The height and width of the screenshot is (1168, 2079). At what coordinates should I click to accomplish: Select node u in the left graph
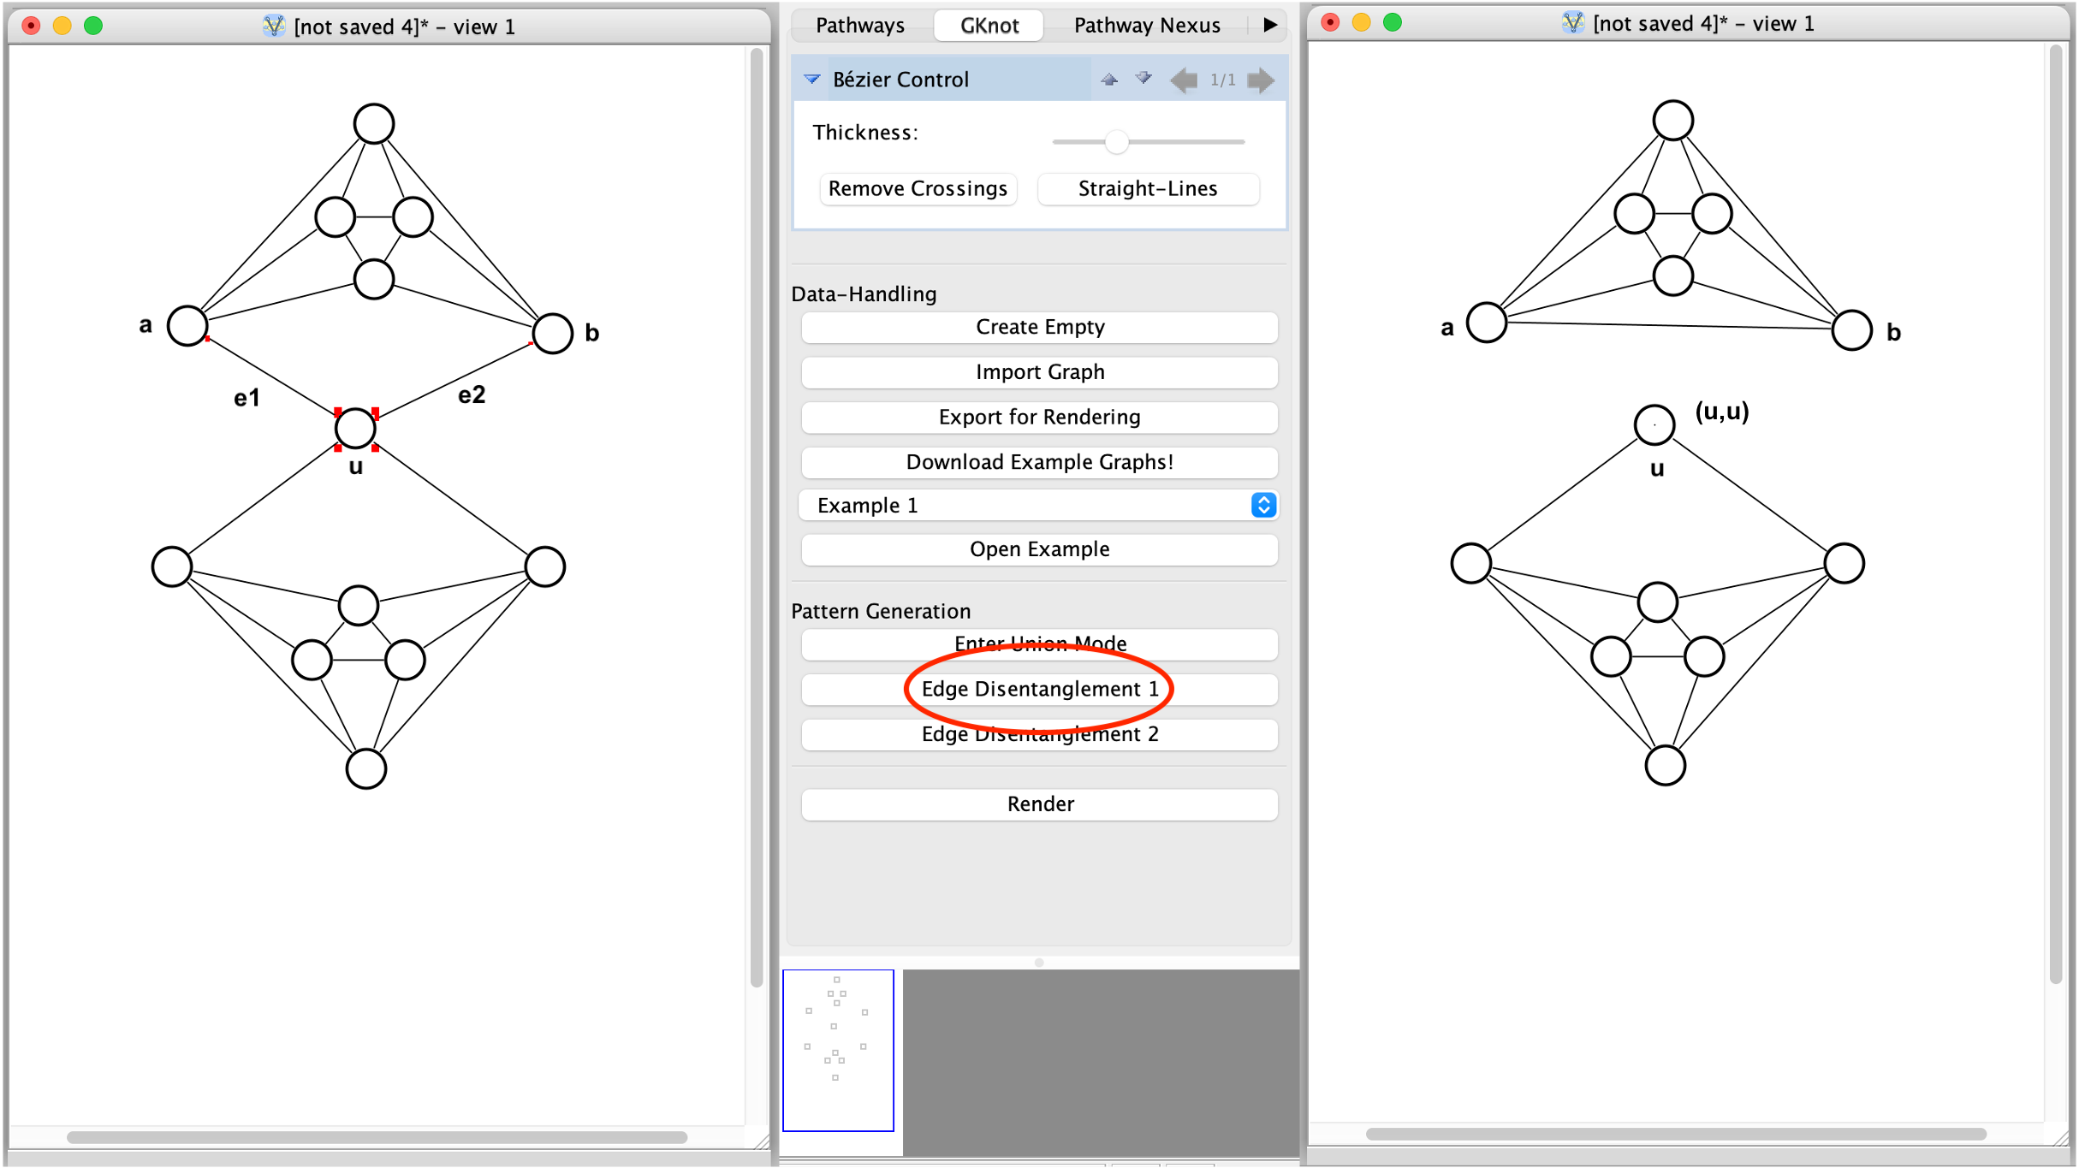pos(356,429)
